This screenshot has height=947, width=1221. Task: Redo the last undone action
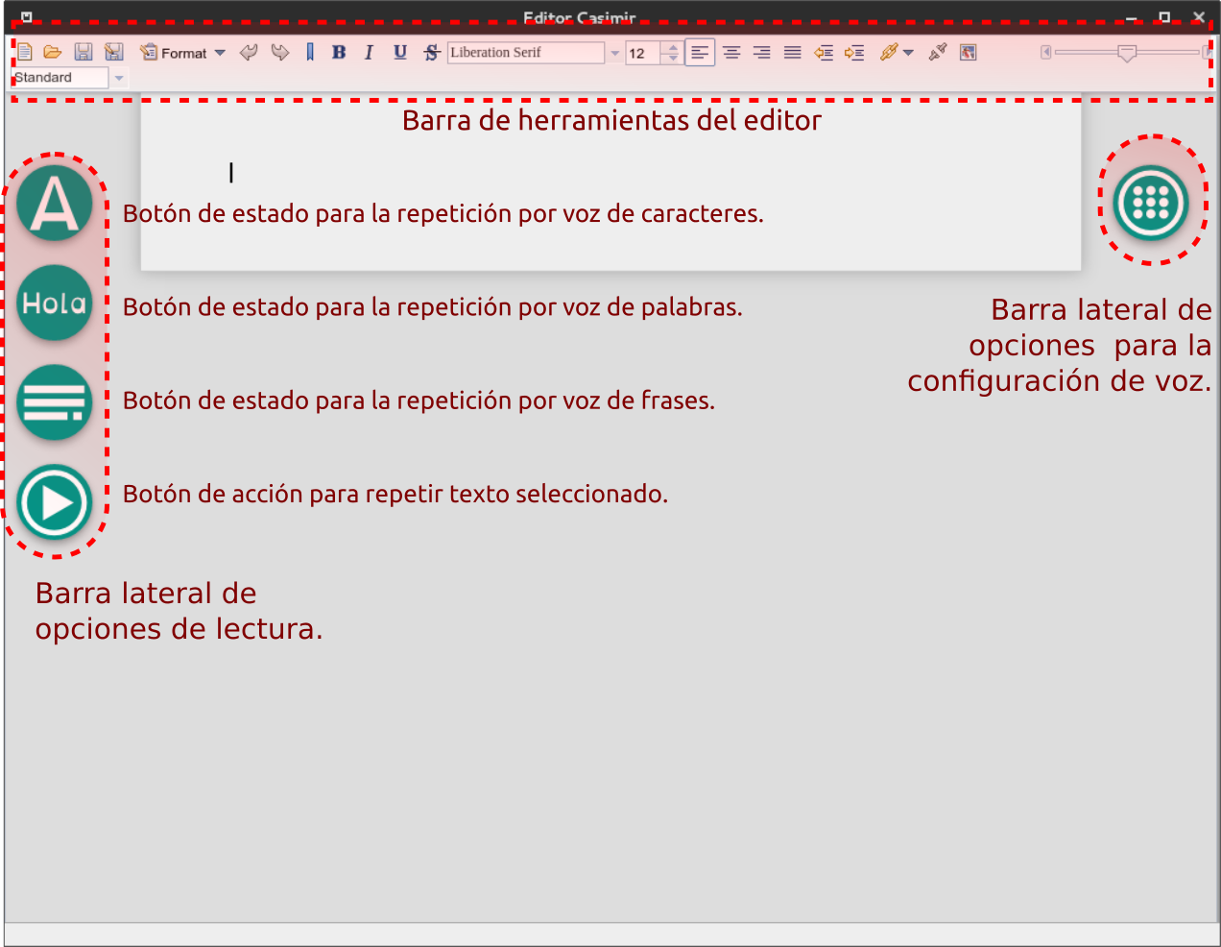(279, 53)
